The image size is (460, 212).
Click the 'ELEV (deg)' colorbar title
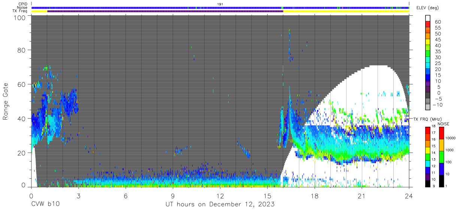(427, 8)
